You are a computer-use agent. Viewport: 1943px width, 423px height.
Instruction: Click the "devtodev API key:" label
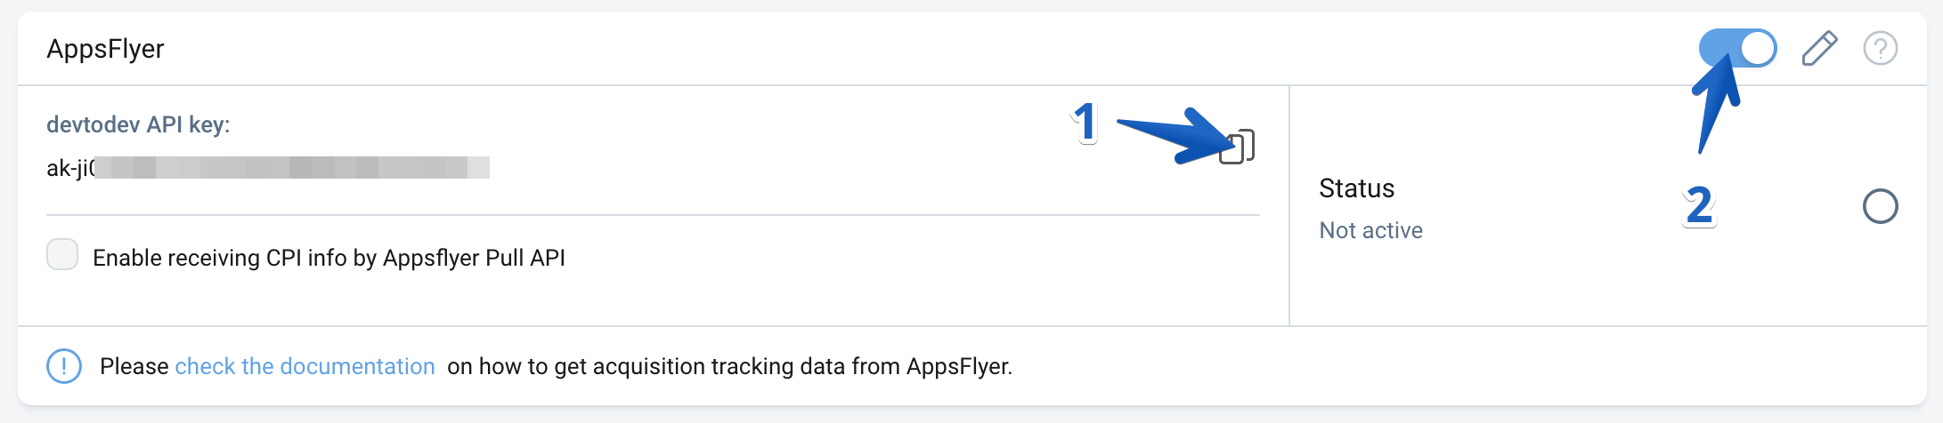[138, 124]
